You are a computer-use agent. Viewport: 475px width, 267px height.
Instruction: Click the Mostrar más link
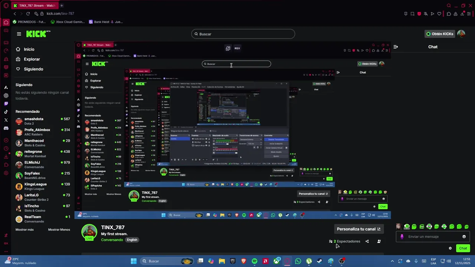[x=24, y=230]
